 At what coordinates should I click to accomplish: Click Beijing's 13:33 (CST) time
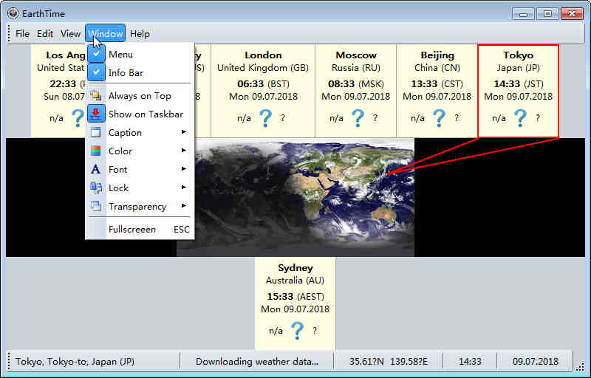click(x=437, y=84)
